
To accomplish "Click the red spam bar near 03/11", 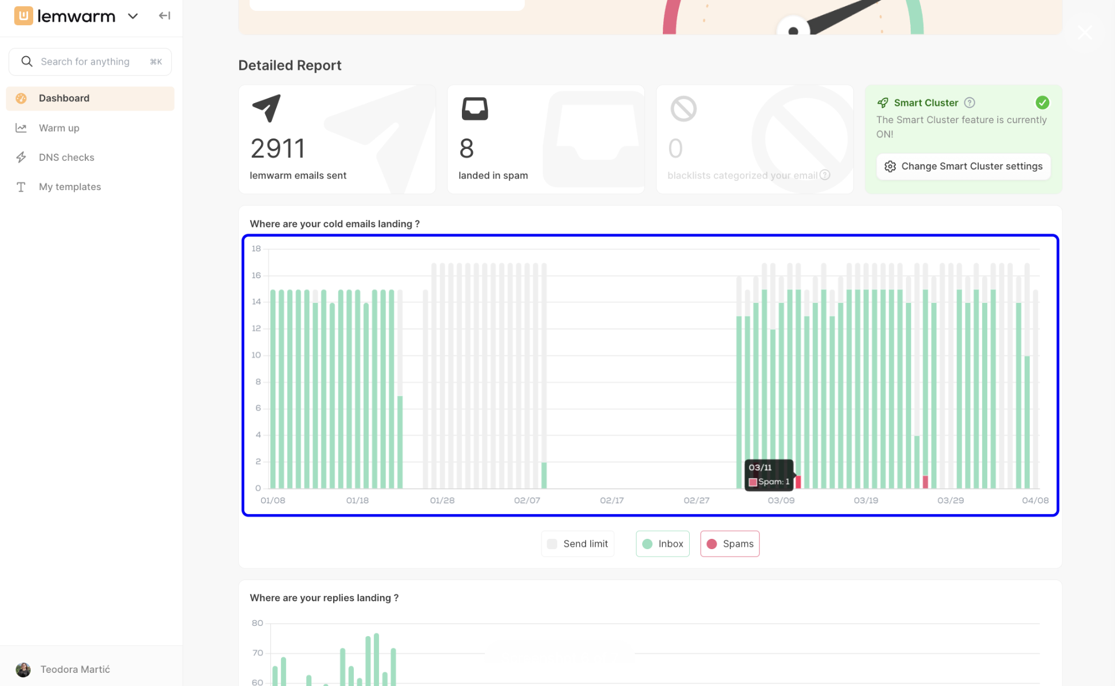I will click(798, 482).
